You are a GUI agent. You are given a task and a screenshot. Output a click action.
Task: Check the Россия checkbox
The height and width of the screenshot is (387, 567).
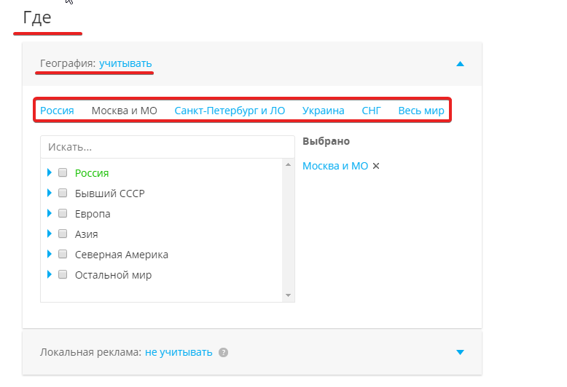63,172
